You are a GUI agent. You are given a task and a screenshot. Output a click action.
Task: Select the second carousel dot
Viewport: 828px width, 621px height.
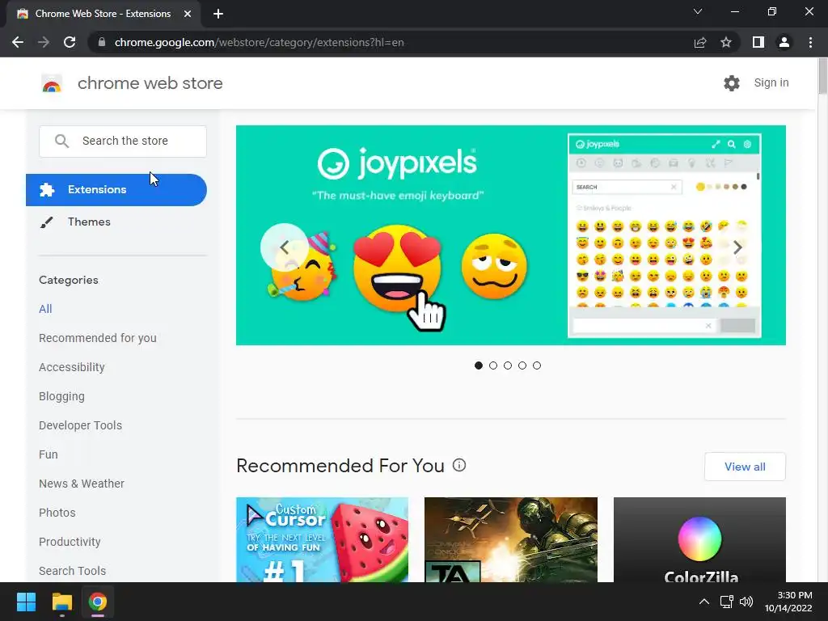coord(493,365)
